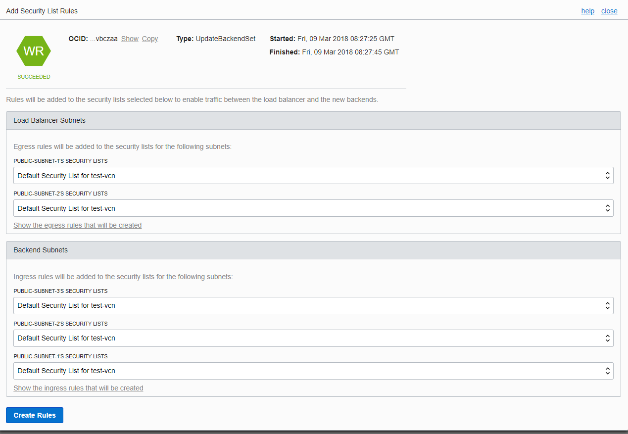Click the Load Balancer Subnets section header

tap(313, 120)
